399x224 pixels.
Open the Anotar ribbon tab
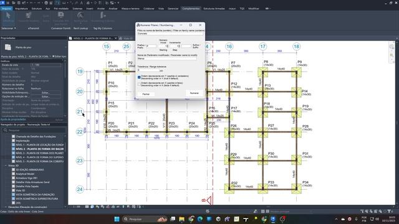(x=101, y=8)
